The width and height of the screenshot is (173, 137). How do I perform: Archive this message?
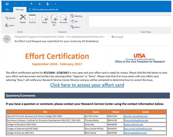(32, 19)
